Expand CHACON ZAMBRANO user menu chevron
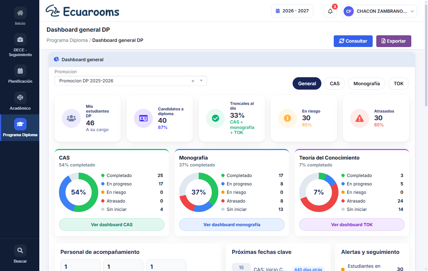This screenshot has width=428, height=271. [x=412, y=11]
